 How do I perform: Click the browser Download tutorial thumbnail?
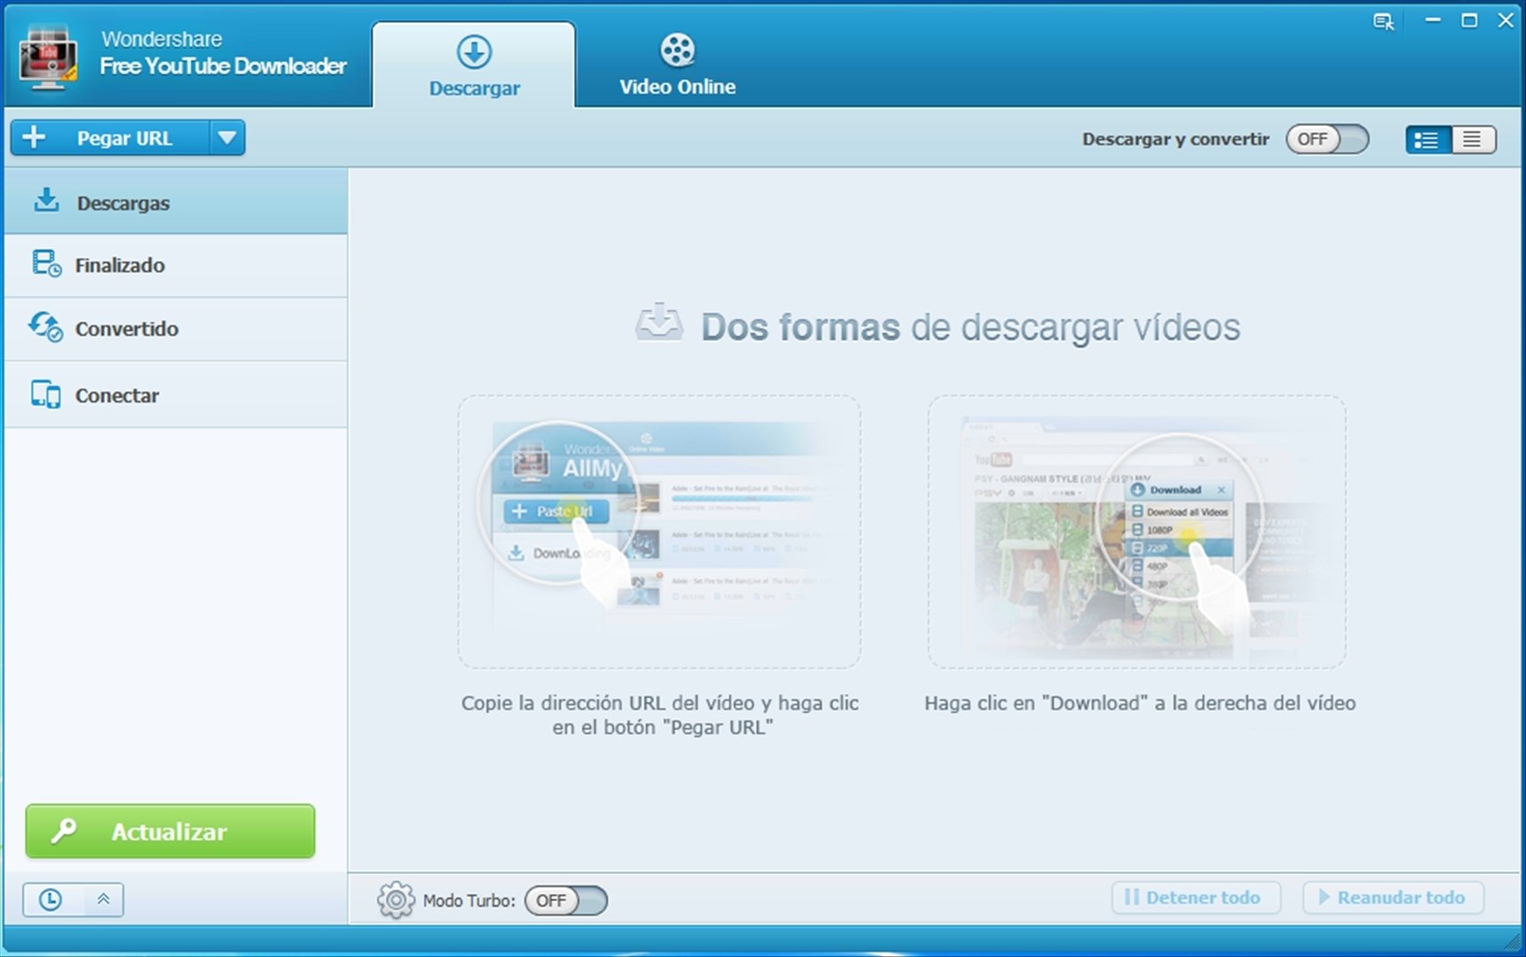point(1137,531)
